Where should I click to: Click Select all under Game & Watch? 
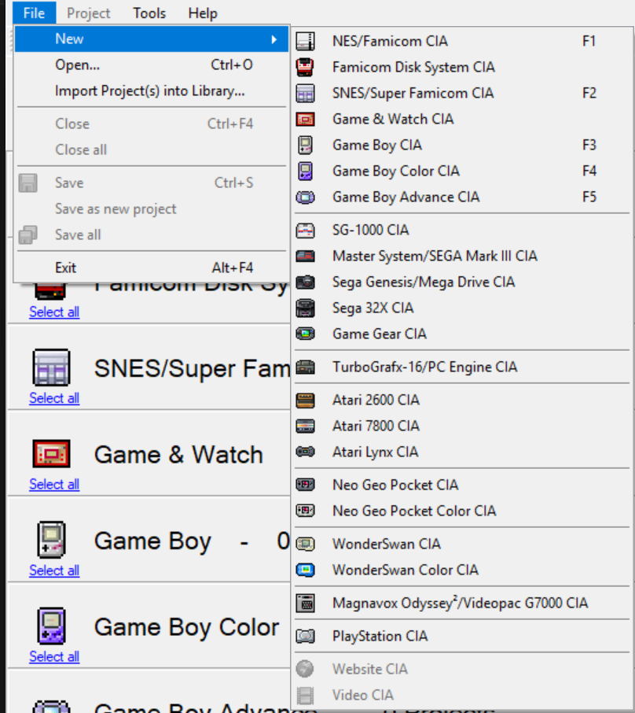54,484
